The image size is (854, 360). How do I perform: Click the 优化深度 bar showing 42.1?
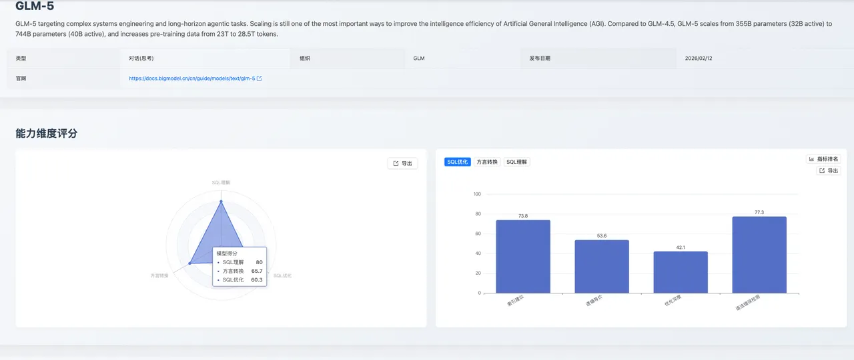click(x=681, y=271)
